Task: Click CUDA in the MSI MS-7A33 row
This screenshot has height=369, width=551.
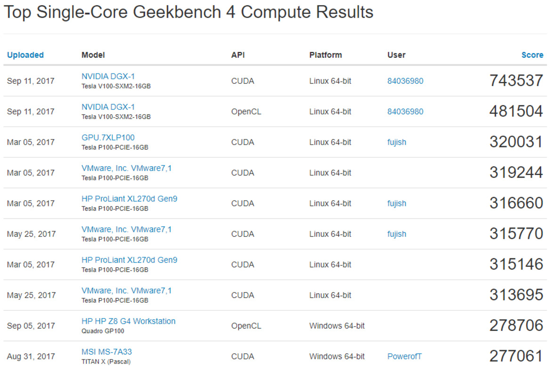Action: (242, 356)
